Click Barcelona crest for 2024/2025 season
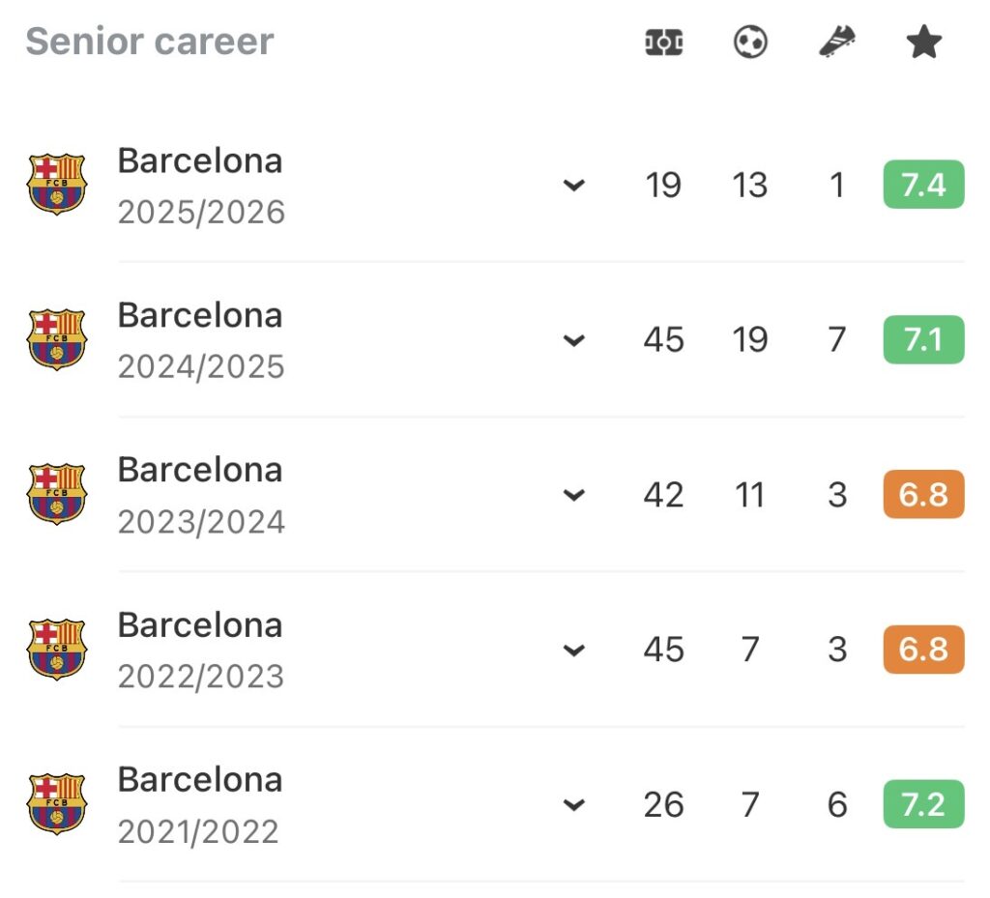This screenshot has height=898, width=990. (56, 339)
